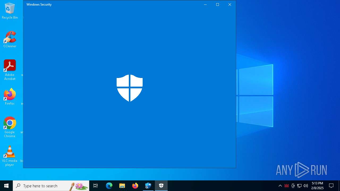Open the Recycle Bin desktop icon

point(10,11)
